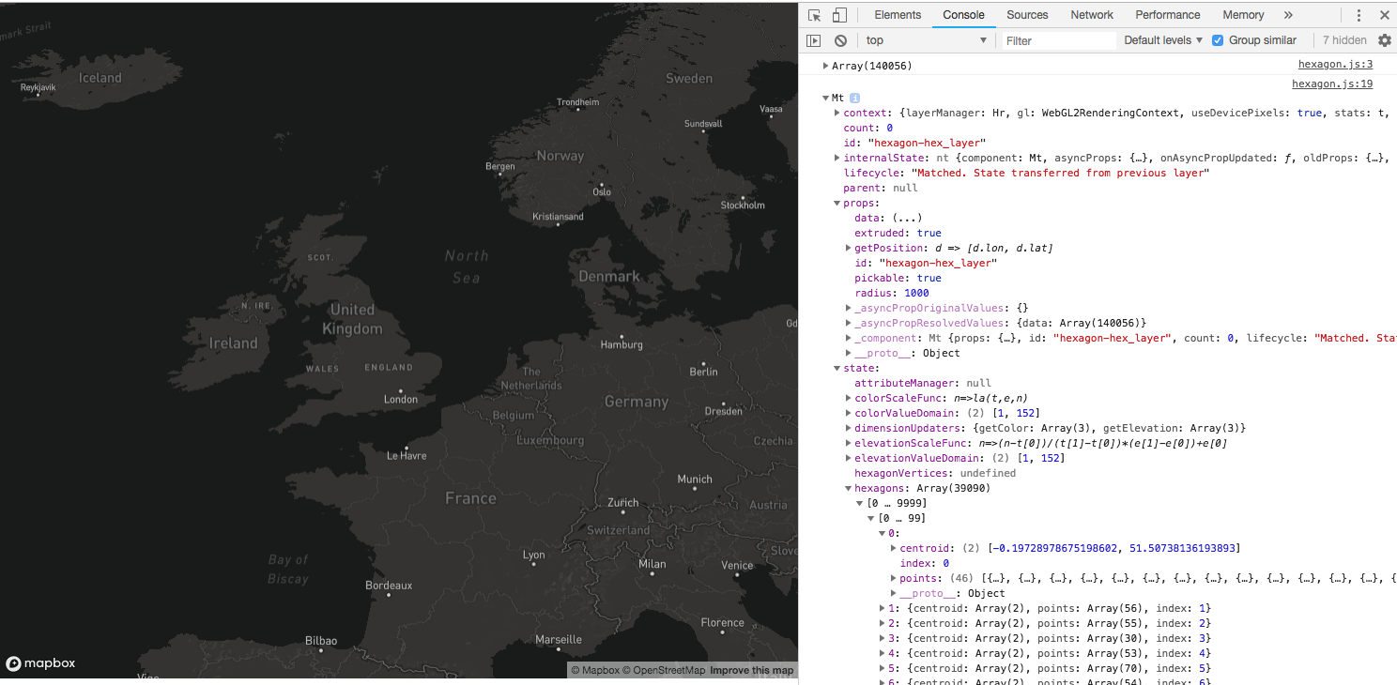Click the © OpenStreetMap attribution link

click(663, 670)
